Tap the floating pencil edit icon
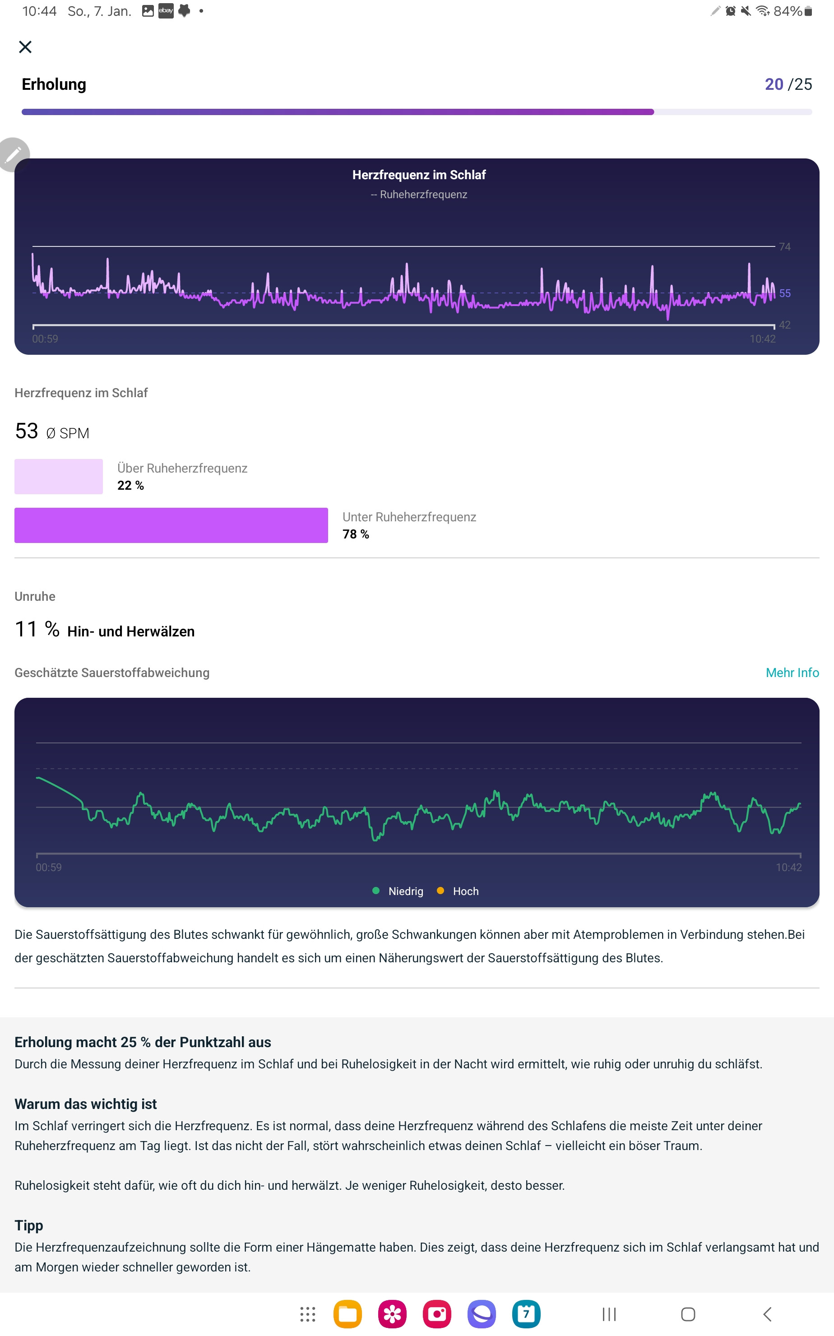The width and height of the screenshot is (834, 1336). pos(13,155)
